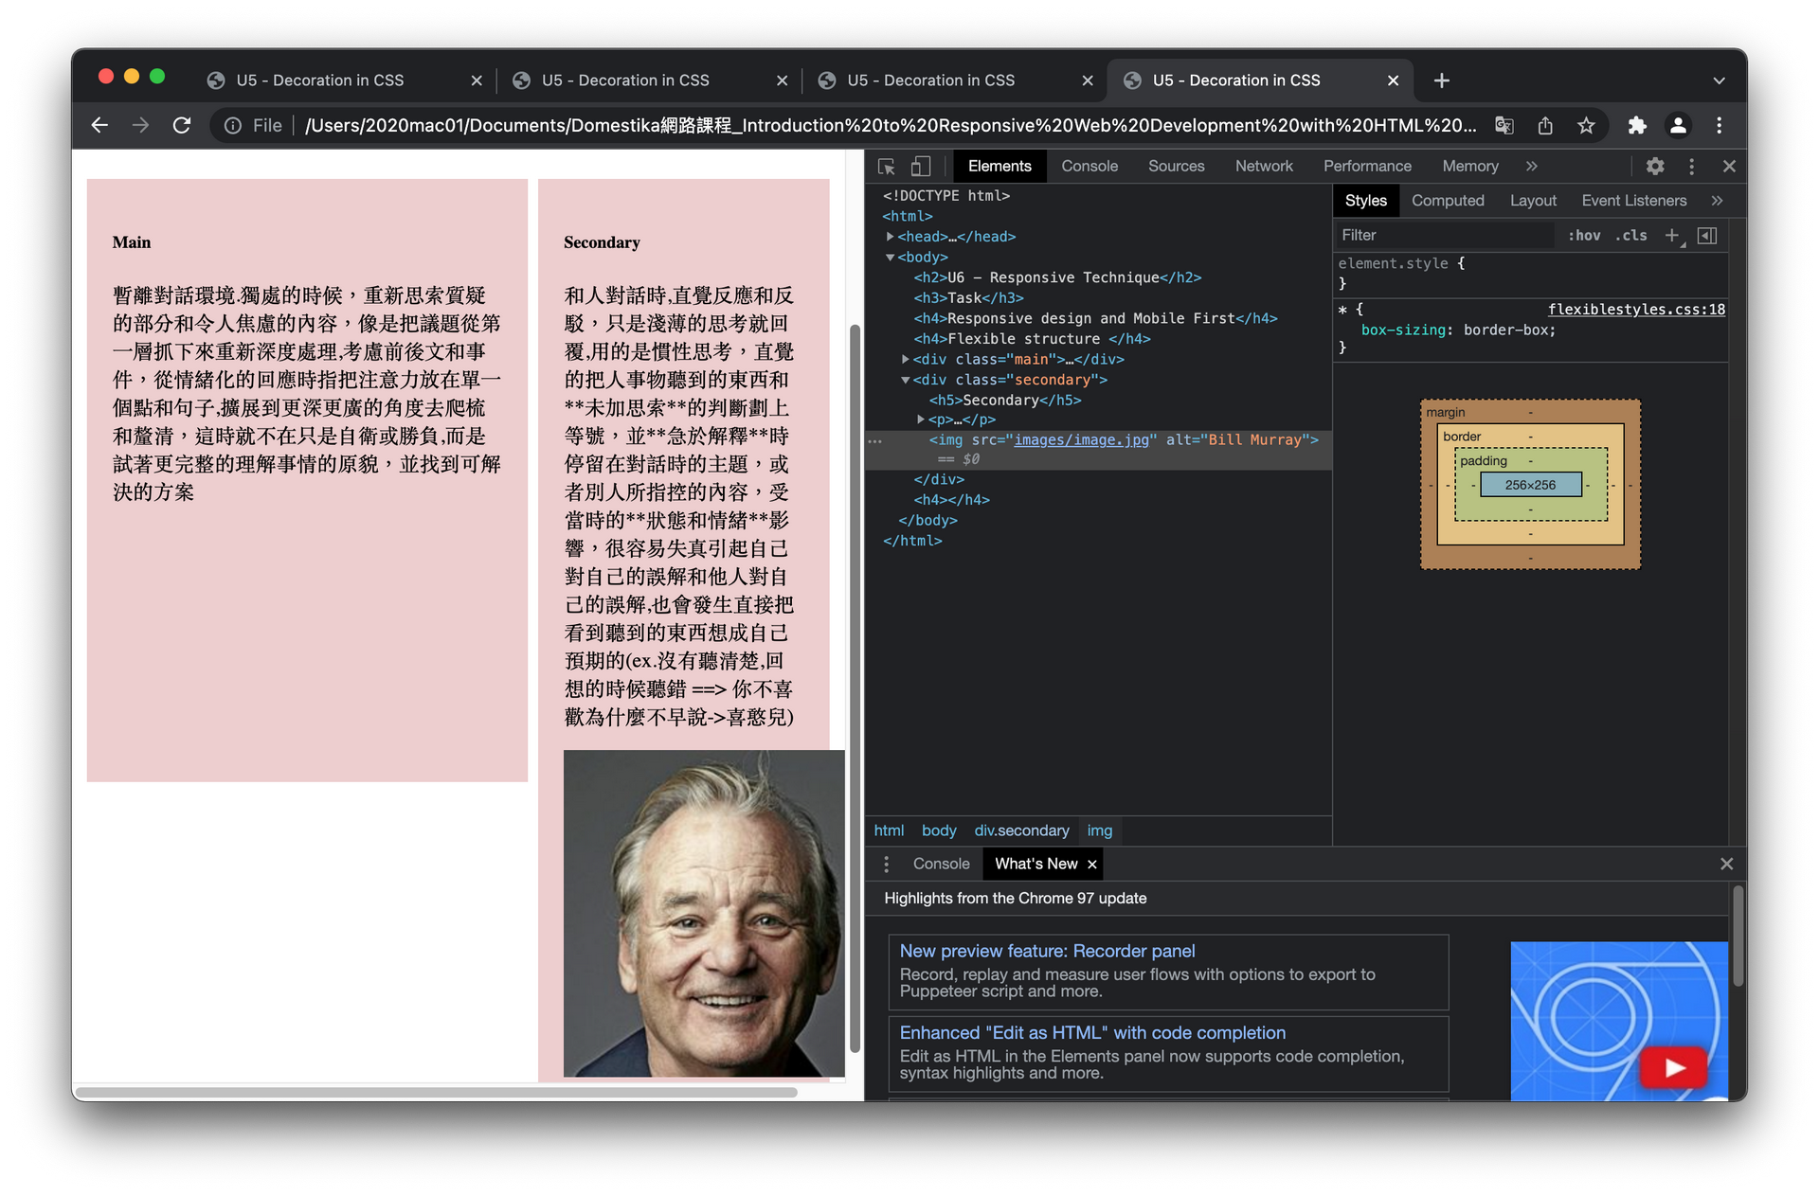Toggle the :hov element state panel

pyautogui.click(x=1583, y=236)
